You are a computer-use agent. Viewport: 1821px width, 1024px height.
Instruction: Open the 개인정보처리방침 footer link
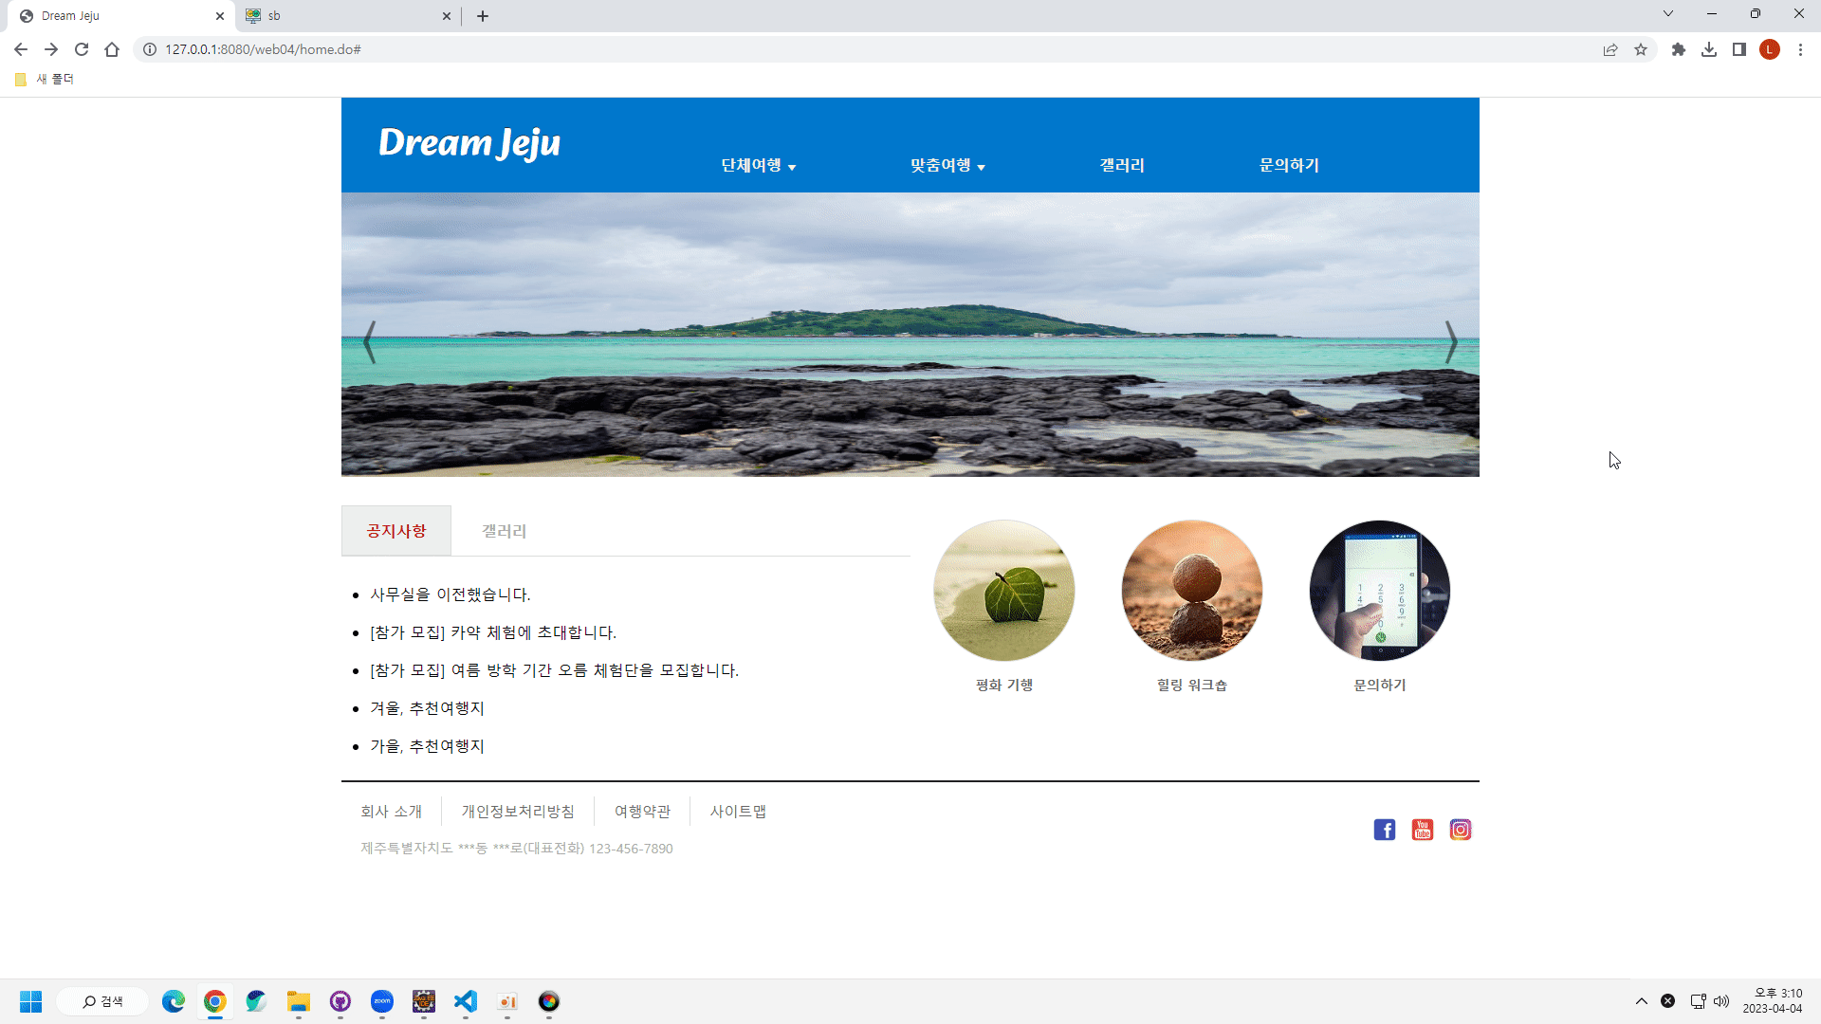(518, 812)
